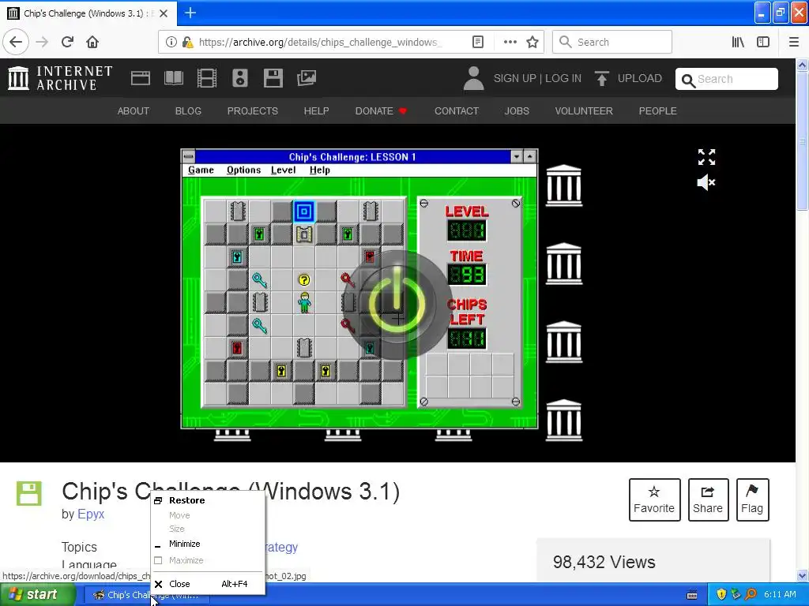Open the Game menu in Chip's Challenge
The height and width of the screenshot is (606, 809).
click(201, 170)
